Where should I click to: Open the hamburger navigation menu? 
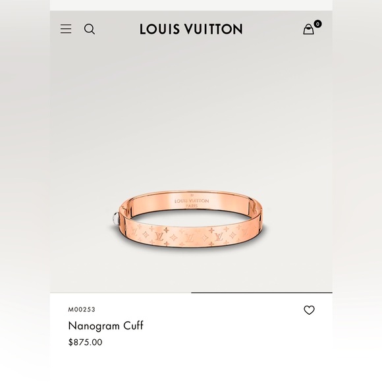[66, 29]
